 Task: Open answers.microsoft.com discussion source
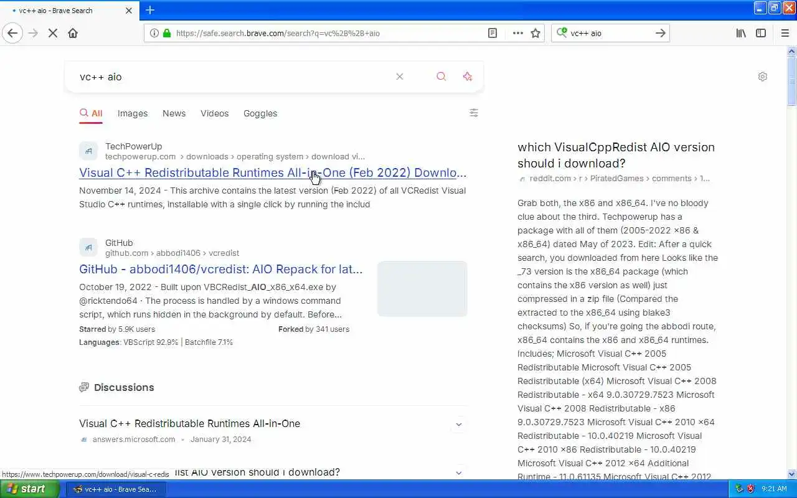[134, 439]
